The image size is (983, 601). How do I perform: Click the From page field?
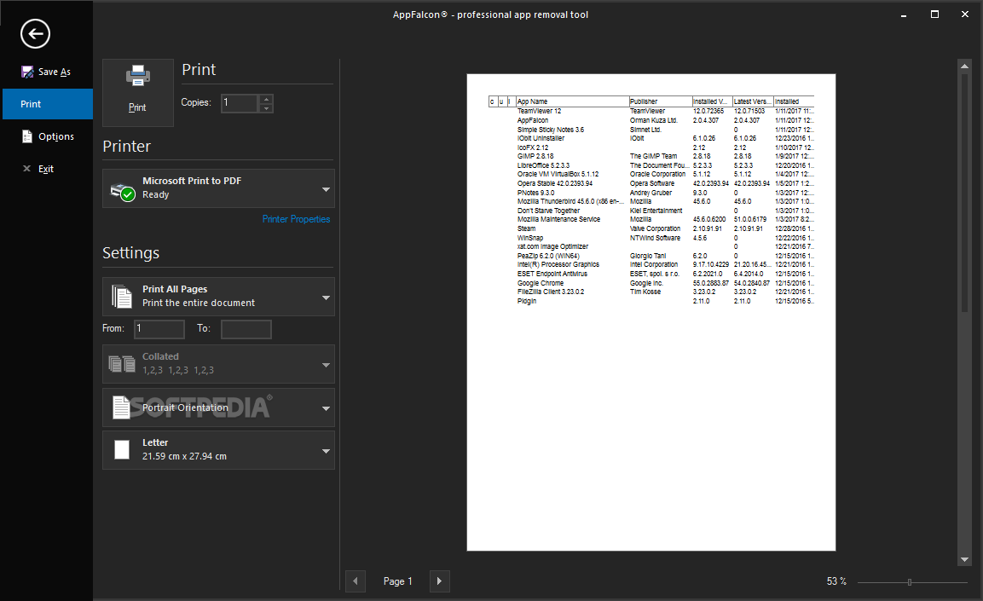[159, 329]
